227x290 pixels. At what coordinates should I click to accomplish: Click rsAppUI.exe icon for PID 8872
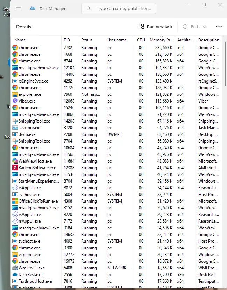15,187
